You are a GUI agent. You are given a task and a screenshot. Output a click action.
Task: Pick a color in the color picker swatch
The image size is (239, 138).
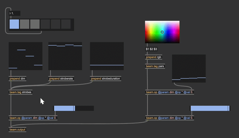click(162, 32)
